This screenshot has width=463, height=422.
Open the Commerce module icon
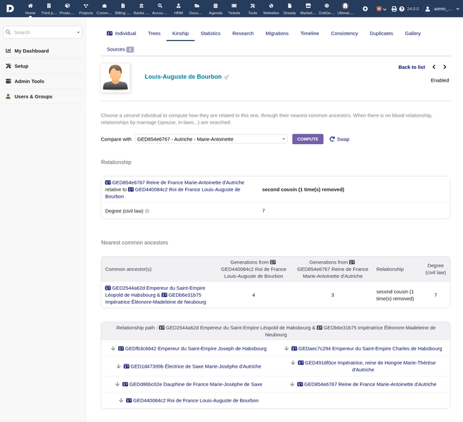[x=104, y=6]
